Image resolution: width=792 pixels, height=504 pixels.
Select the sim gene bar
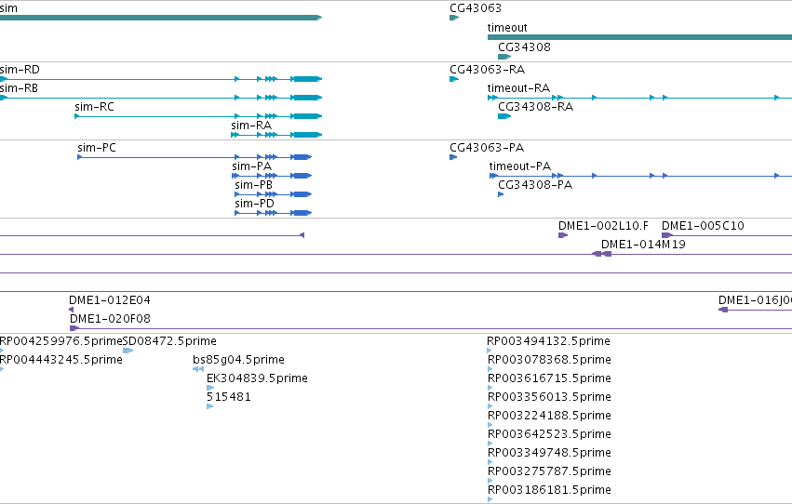[x=161, y=18]
